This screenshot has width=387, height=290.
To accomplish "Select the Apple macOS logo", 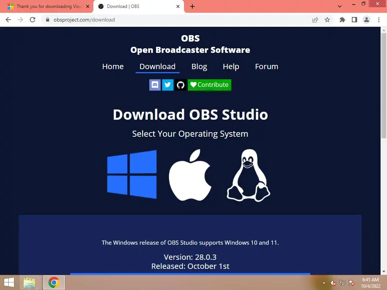I will point(190,175).
